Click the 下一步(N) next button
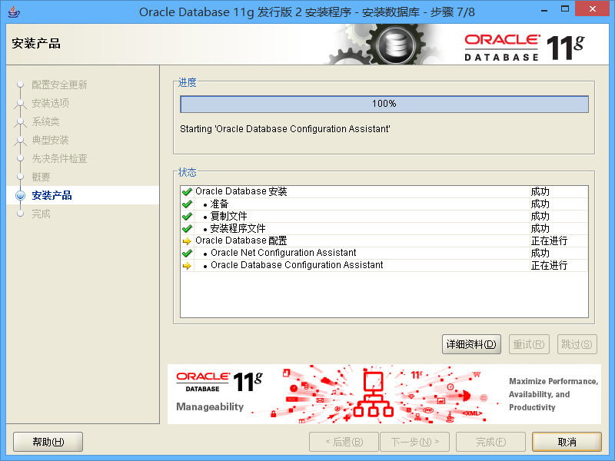 tap(415, 442)
